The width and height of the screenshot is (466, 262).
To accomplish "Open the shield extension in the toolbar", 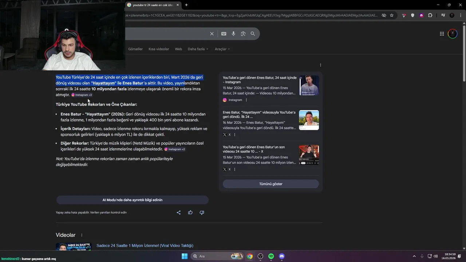I will (412, 15).
